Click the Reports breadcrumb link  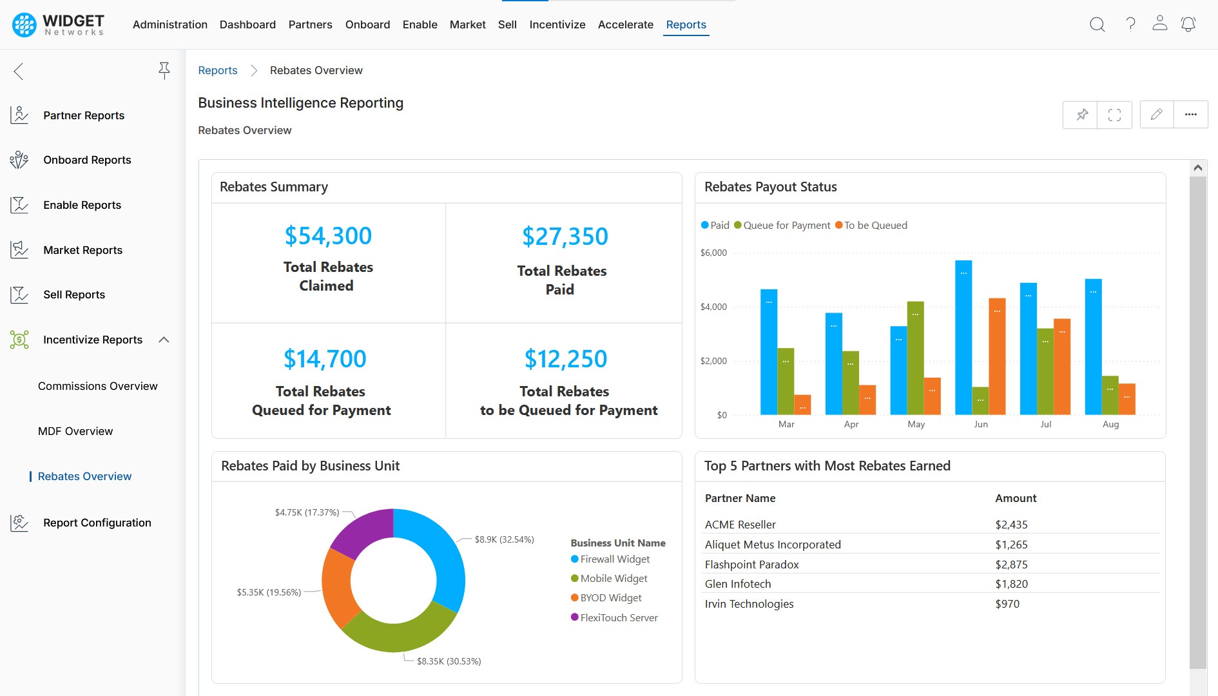(x=217, y=70)
